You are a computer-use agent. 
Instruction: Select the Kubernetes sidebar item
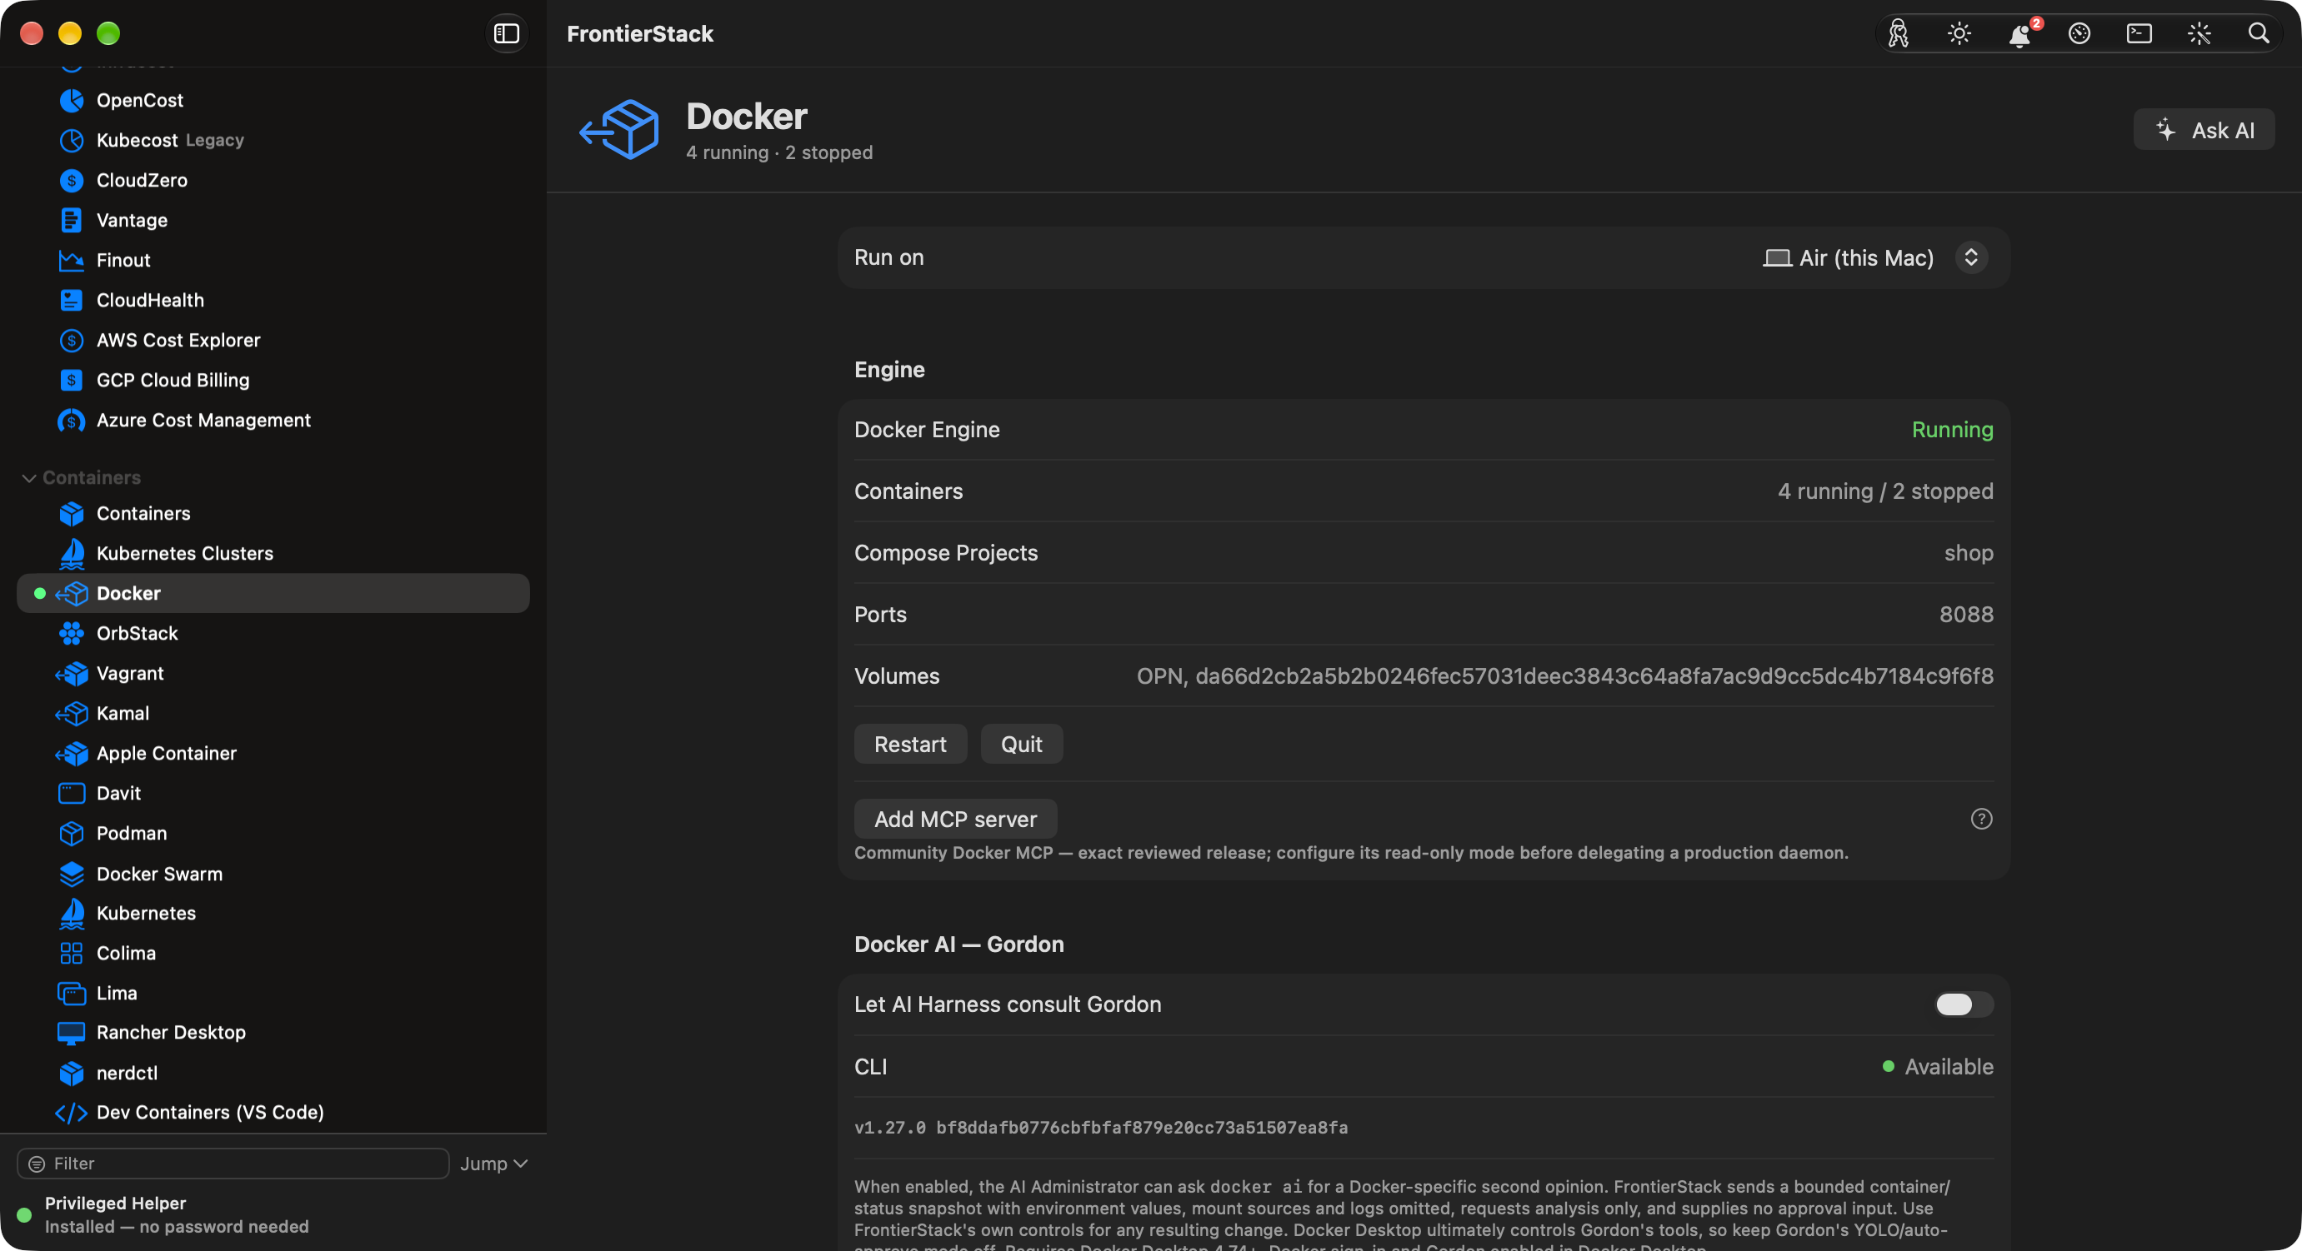pyautogui.click(x=273, y=913)
